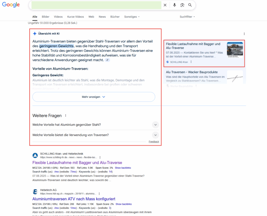Switch to the Videos tab
Screen dimensions: 267x216
(58, 17)
